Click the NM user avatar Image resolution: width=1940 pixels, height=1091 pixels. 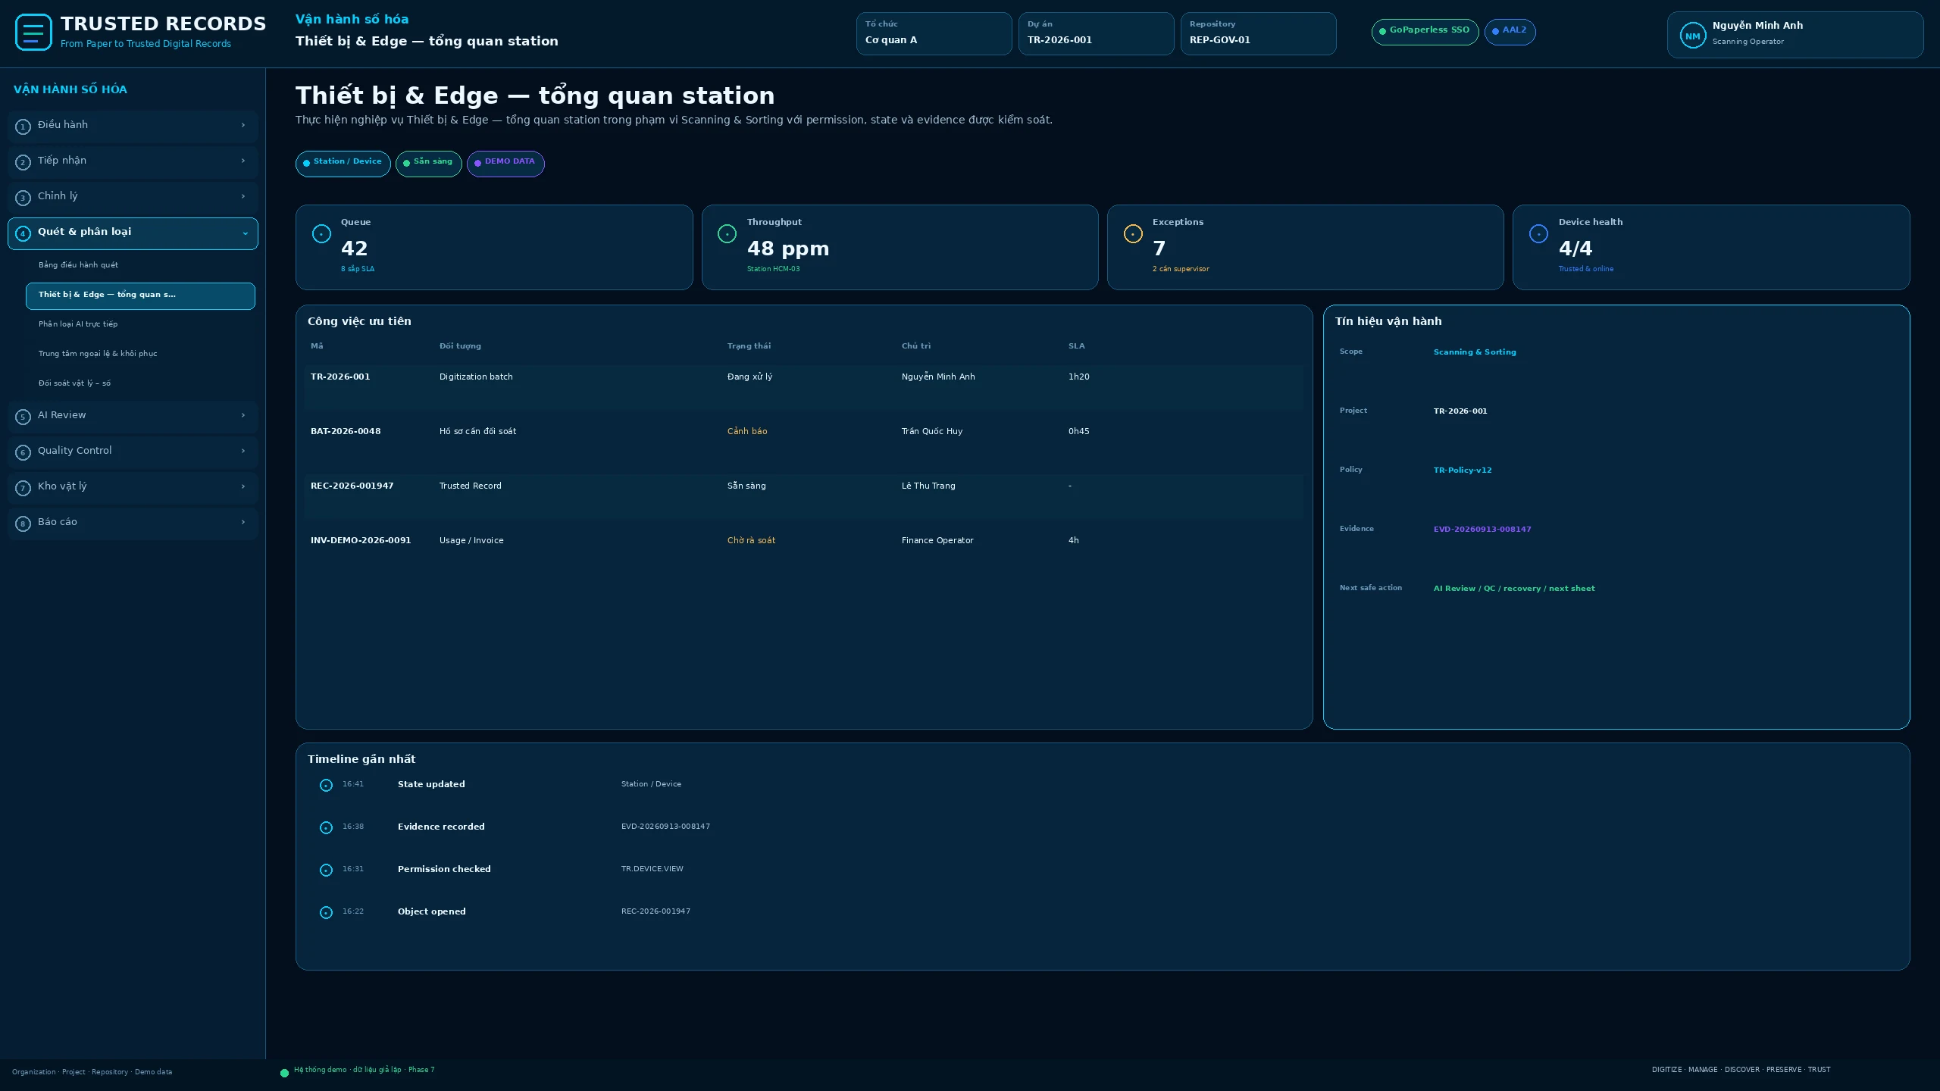(x=1692, y=36)
